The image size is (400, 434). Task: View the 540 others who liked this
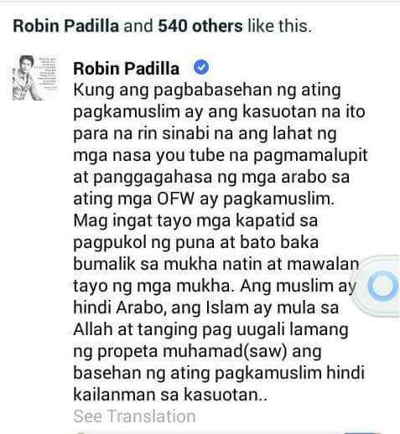click(200, 26)
